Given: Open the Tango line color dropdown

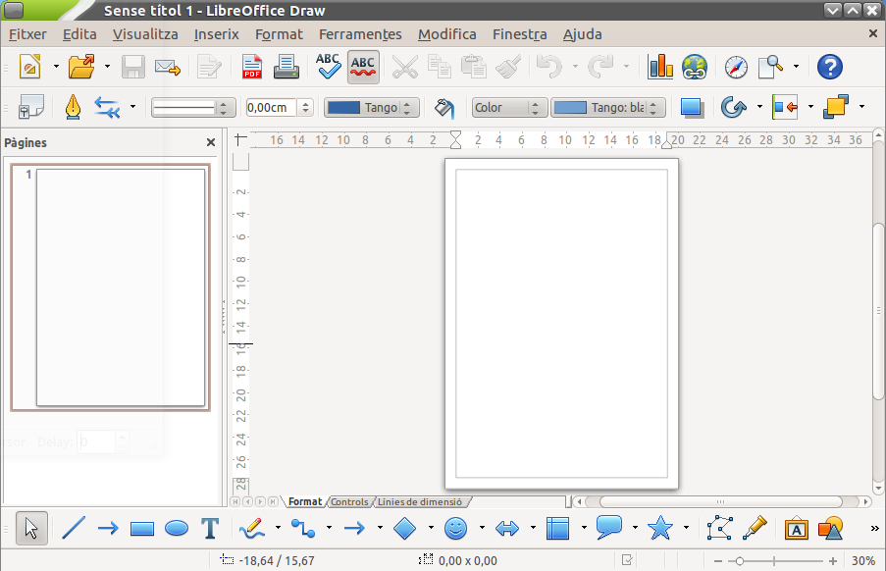Looking at the screenshot, I should [x=372, y=107].
